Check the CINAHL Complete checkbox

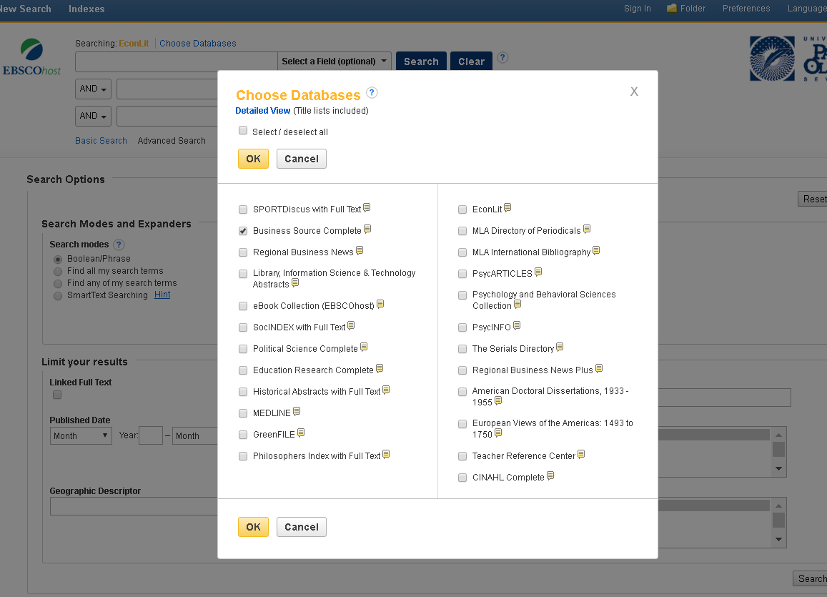click(462, 478)
